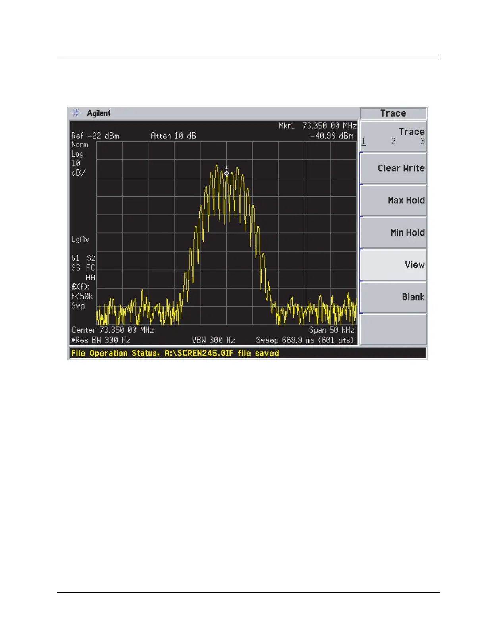This screenshot has width=486, height=628.
Task: Activate the Max Hold softkey
Action: tap(393, 201)
